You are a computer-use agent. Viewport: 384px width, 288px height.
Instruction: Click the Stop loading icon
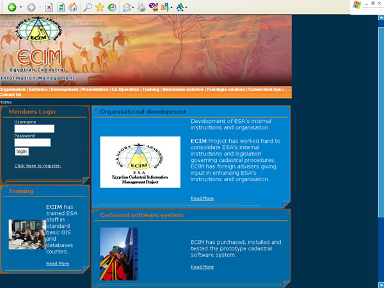tap(49, 7)
